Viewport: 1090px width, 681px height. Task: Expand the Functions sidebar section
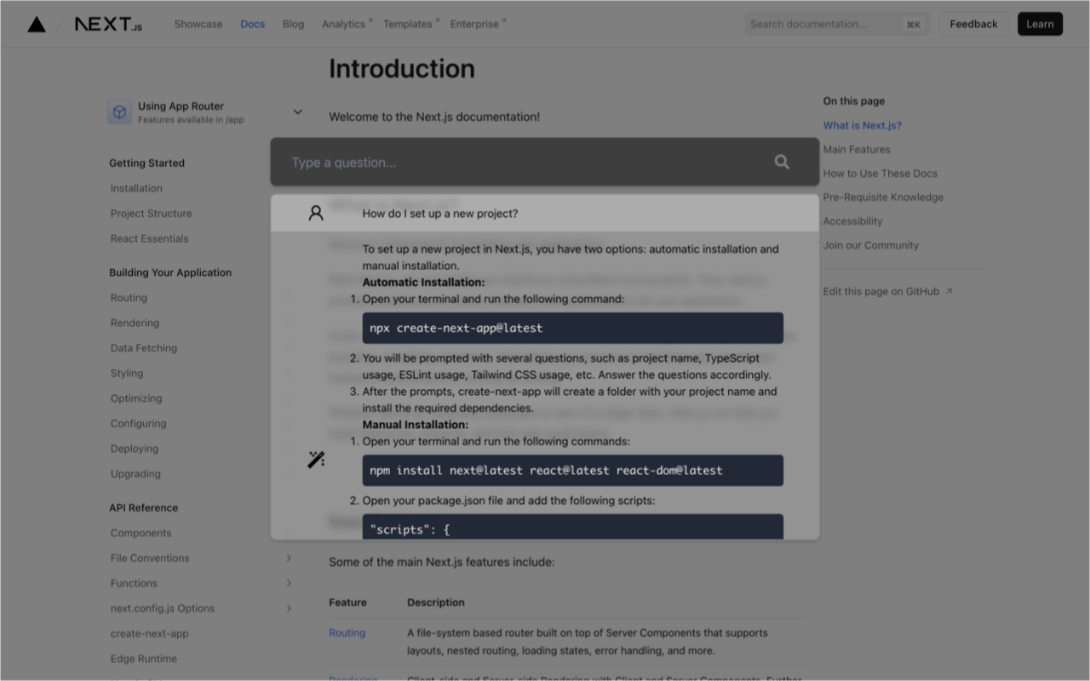289,583
